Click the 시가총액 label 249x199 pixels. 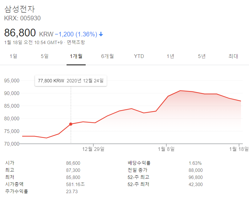click(14, 184)
